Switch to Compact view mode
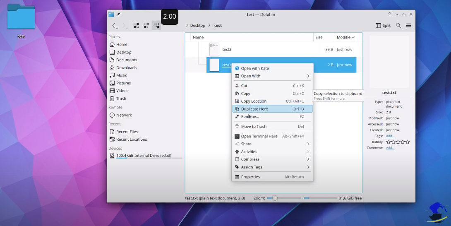451x226 pixels. [x=146, y=26]
